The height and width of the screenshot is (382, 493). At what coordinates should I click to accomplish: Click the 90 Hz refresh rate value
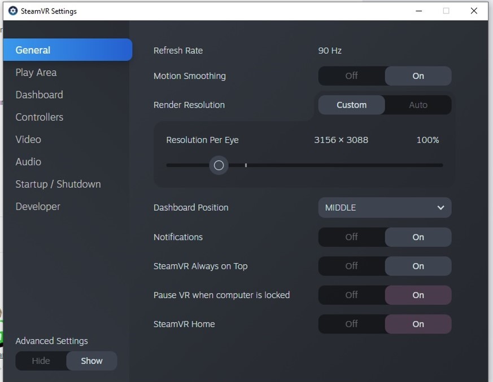[330, 51]
